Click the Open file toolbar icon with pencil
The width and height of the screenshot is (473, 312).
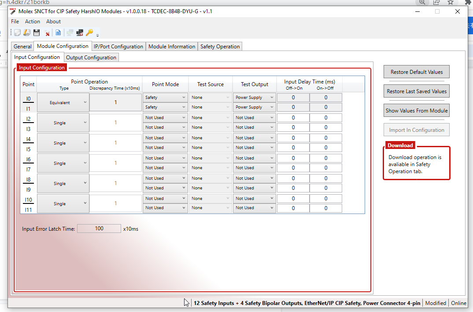point(27,33)
